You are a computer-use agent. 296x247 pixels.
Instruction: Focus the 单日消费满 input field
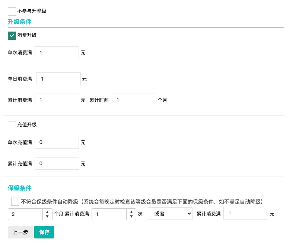tap(58, 79)
